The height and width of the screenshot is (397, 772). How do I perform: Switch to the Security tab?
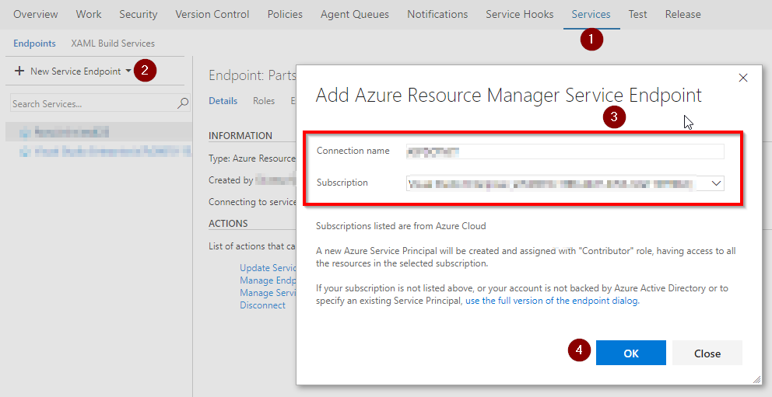(139, 14)
